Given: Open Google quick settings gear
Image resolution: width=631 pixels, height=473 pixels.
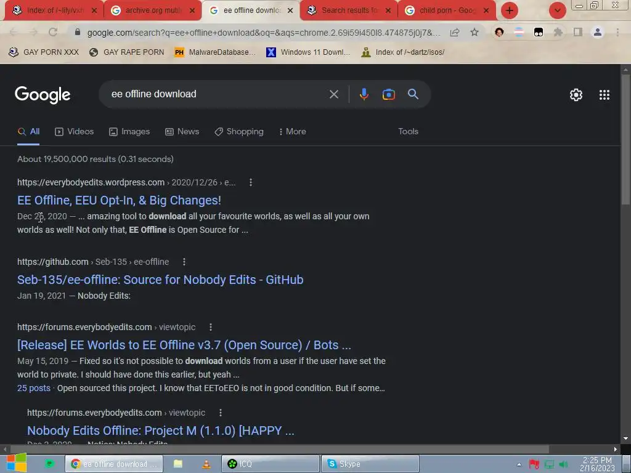Looking at the screenshot, I should click(576, 95).
